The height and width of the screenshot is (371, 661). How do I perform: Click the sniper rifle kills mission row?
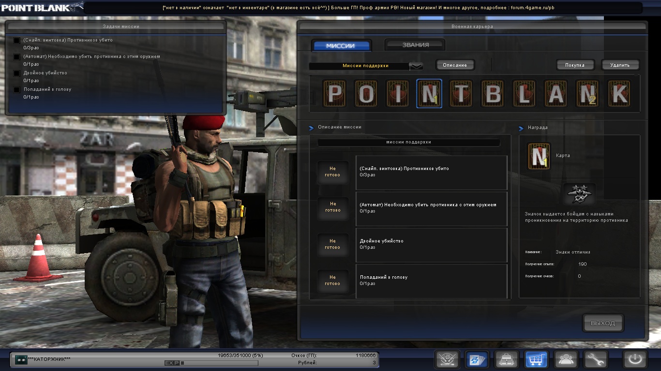[431, 172]
